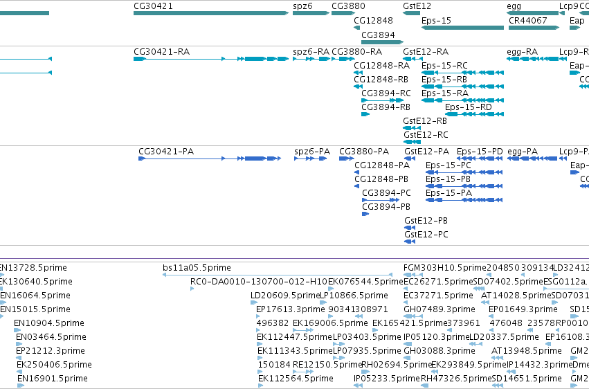This screenshot has width=589, height=389.
Task: Select the GstE12-RA transcript label
Action: point(426,52)
